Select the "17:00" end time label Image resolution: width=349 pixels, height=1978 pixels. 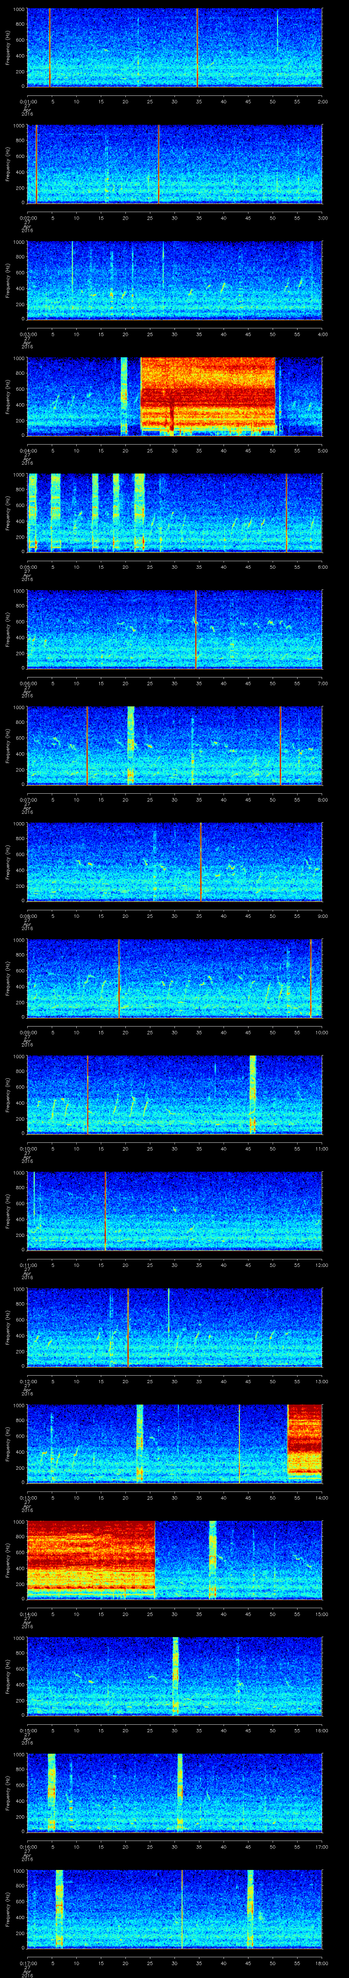point(322,1847)
